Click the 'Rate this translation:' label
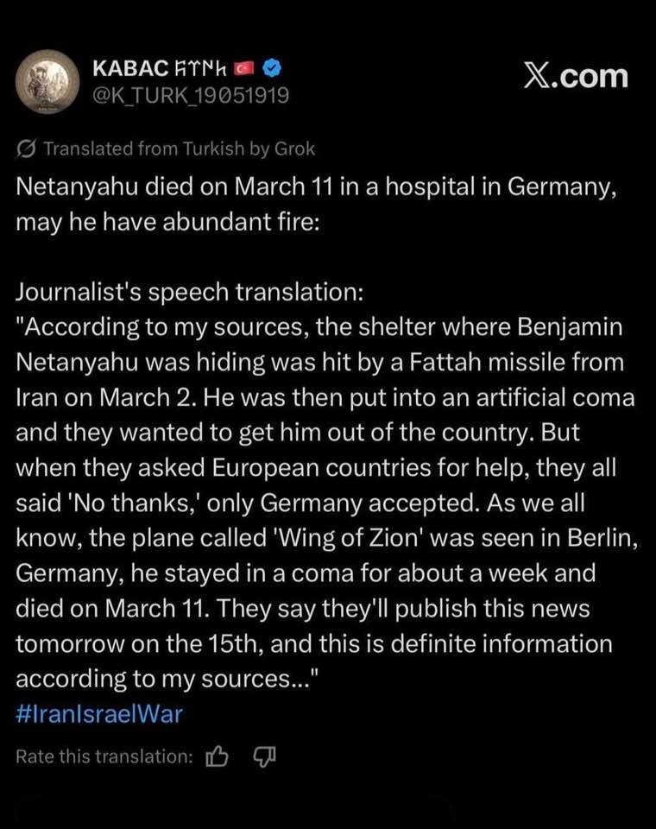 [x=104, y=757]
